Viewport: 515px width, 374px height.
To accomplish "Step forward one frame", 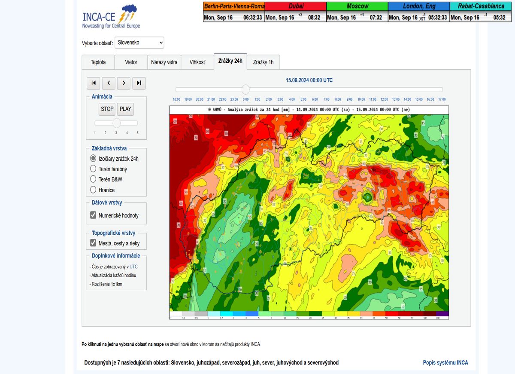I will [124, 83].
